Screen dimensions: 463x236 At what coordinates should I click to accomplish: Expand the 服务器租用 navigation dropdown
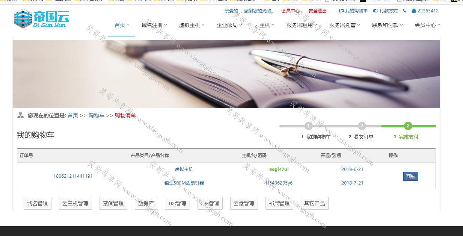[x=302, y=25]
